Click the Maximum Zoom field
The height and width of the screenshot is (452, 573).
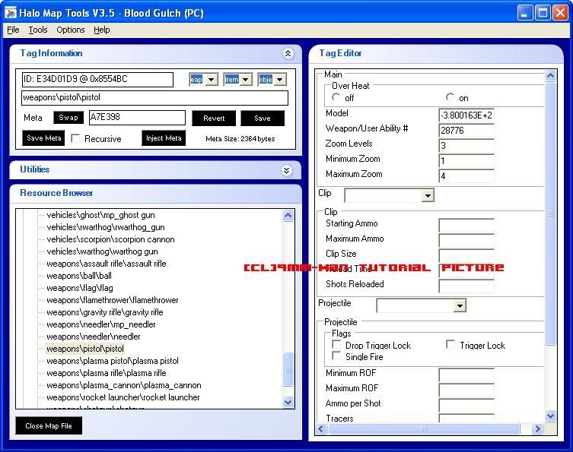tap(466, 175)
